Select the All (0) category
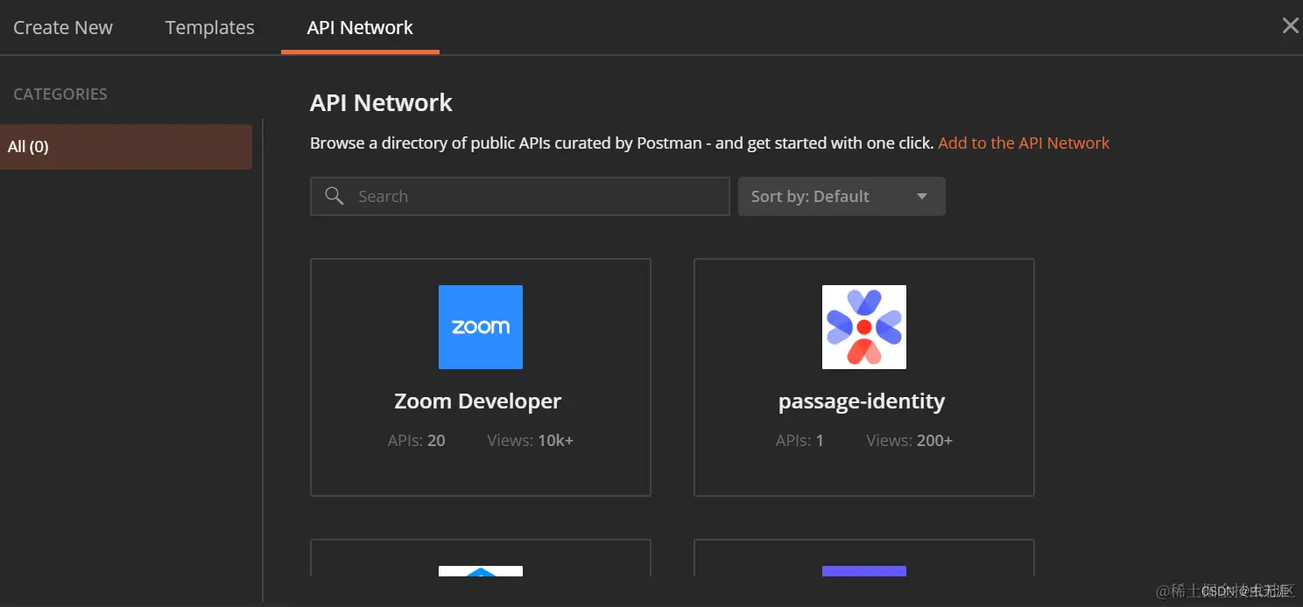 click(126, 147)
